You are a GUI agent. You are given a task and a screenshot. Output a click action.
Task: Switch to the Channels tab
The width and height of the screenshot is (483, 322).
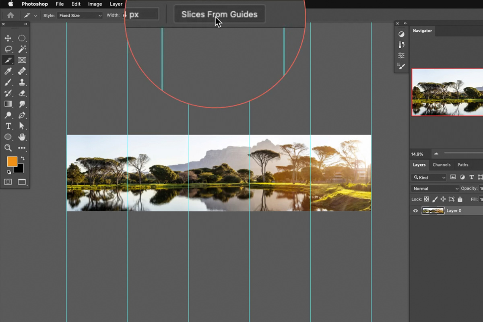tap(441, 165)
